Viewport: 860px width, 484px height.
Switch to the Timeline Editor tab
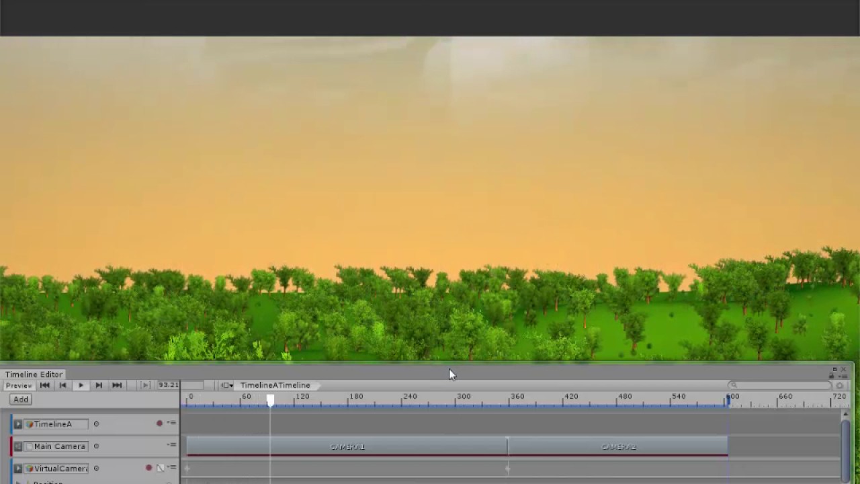pyautogui.click(x=34, y=374)
